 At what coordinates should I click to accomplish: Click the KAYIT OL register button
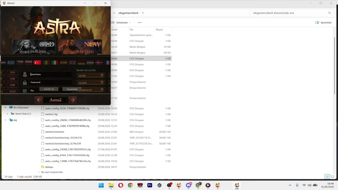point(49,89)
